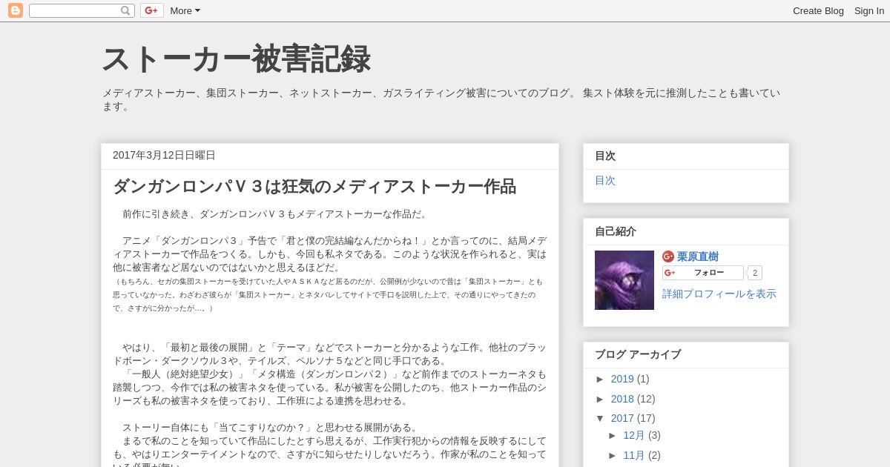Screen dimensions: 890x467
Task: Click the blog description starting メディアストーカー、集団ストーカー
Action: point(441,99)
